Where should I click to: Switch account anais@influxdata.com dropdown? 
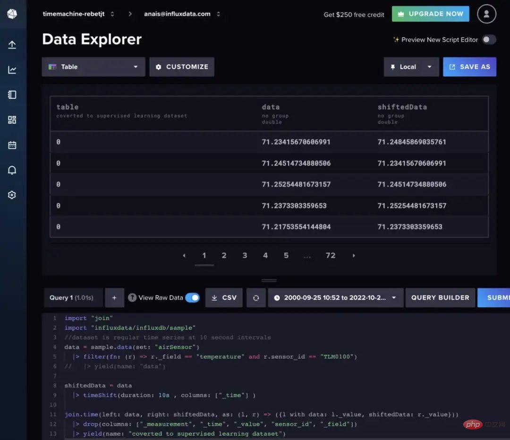[182, 14]
